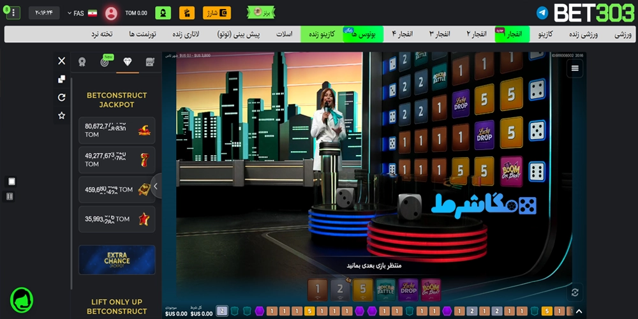Click the first purple hexagon history chip
This screenshot has height=319, width=638.
coord(259,312)
